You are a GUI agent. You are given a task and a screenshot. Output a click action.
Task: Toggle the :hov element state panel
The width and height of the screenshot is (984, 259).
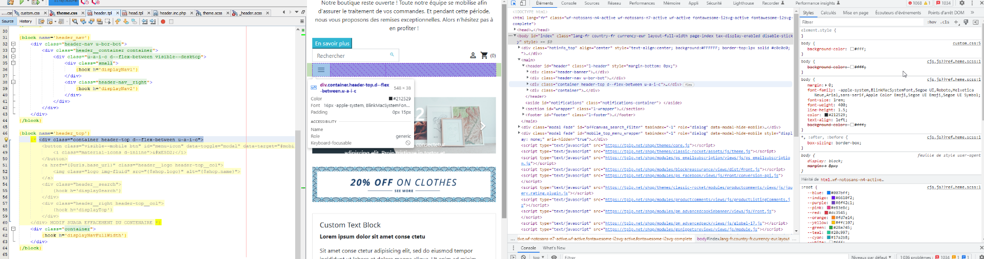coord(932,22)
